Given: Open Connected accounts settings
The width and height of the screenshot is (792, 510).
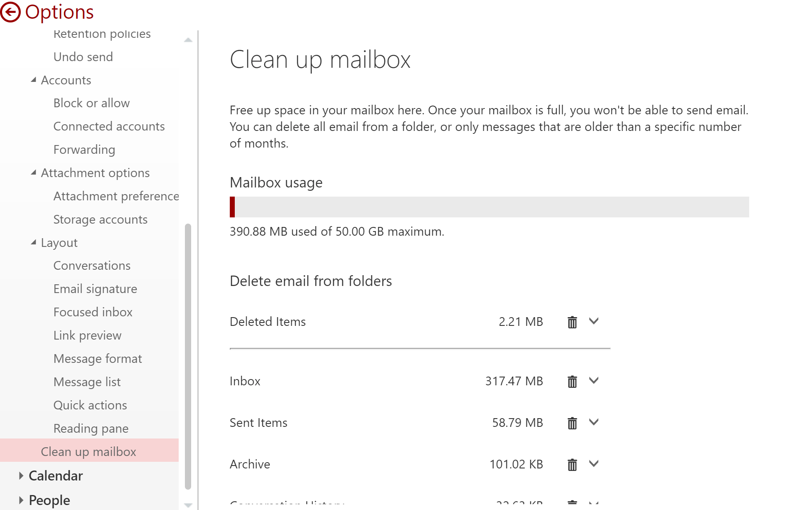Looking at the screenshot, I should click(109, 126).
